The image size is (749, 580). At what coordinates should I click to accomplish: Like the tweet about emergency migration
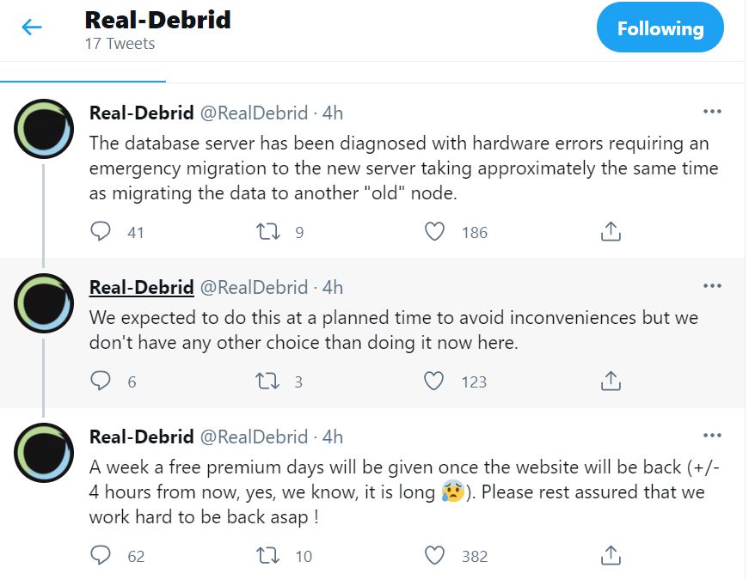tap(435, 231)
